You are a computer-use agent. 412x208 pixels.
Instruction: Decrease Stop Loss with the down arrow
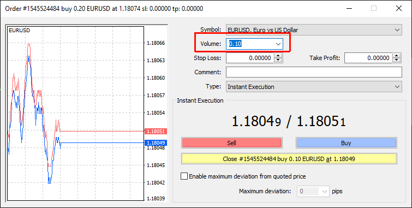click(278, 61)
